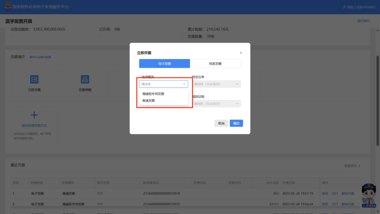The height and width of the screenshot is (214, 380).
Task: Close the 立即开票 dialog with X
Action: pos(241,53)
